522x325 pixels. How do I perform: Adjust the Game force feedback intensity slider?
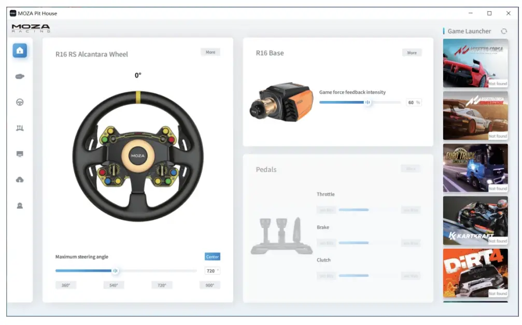point(368,102)
